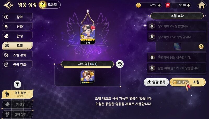209x119 pixels.
Task: Select the 스킬 강화 tab
Action: point(17,55)
